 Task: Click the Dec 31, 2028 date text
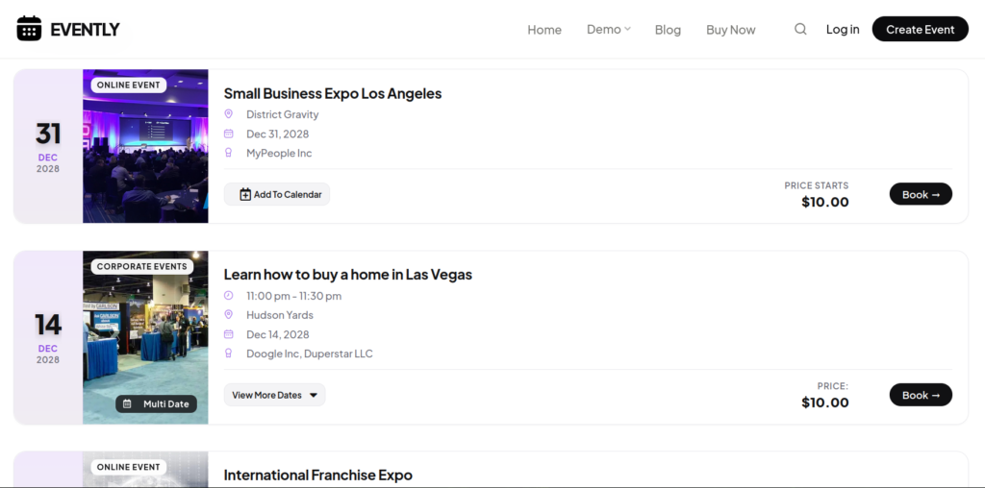click(278, 134)
